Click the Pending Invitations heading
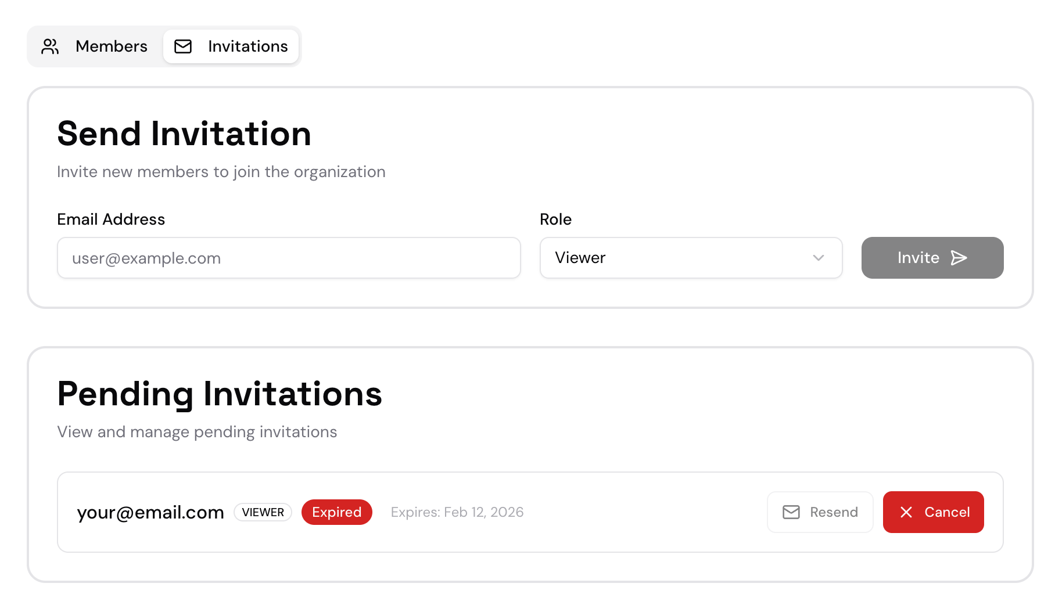Screen dimensions: 1055x612 220,394
